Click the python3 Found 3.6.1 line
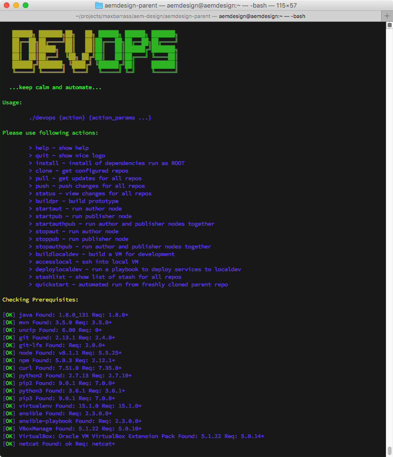Image resolution: width=393 pixels, height=457 pixels. [64, 391]
